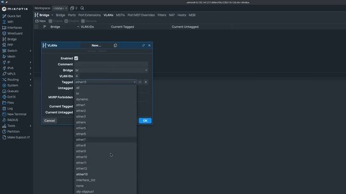Select ether1 from the Tagged list

point(105,105)
